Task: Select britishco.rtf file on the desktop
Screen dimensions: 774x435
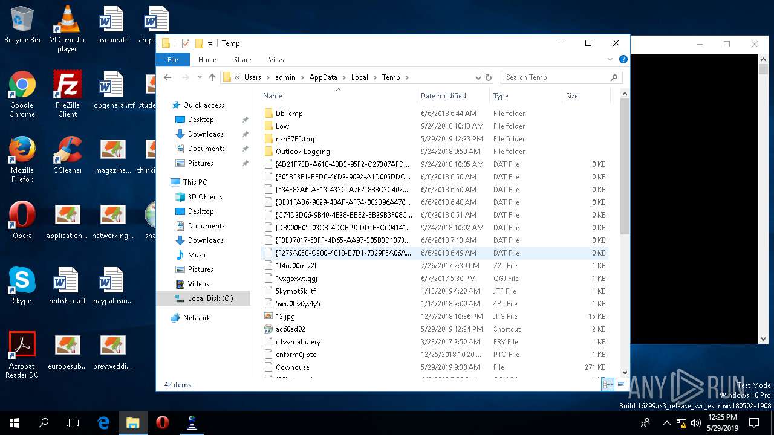Action: click(x=67, y=286)
